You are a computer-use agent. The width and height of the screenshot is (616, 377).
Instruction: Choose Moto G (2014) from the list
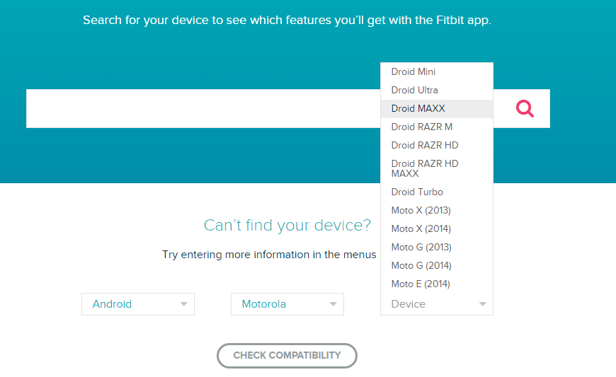click(421, 266)
